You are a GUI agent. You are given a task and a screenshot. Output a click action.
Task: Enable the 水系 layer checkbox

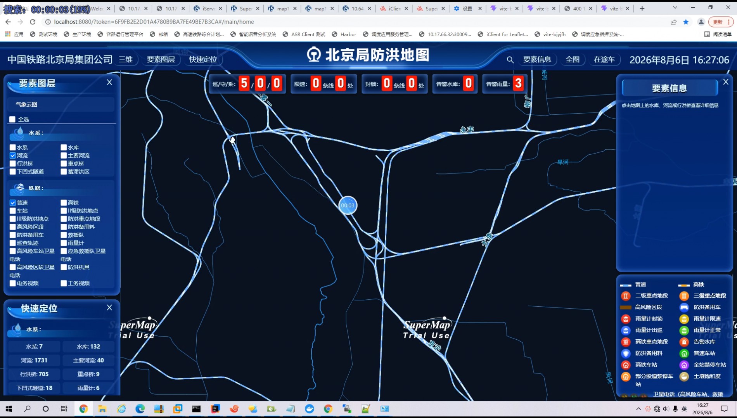tap(12, 147)
